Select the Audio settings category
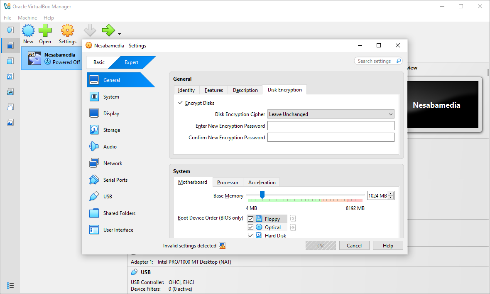 coord(110,147)
